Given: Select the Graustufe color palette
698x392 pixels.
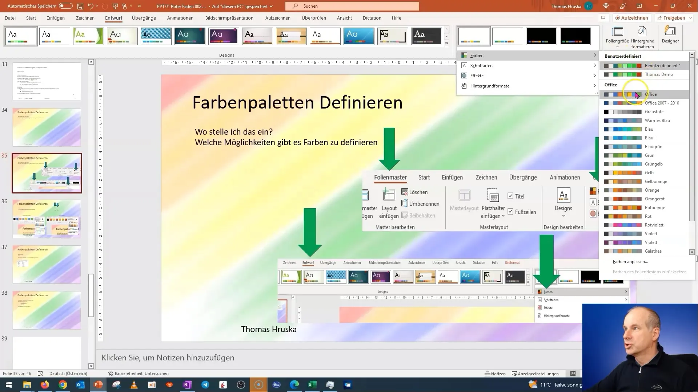Looking at the screenshot, I should click(x=644, y=112).
